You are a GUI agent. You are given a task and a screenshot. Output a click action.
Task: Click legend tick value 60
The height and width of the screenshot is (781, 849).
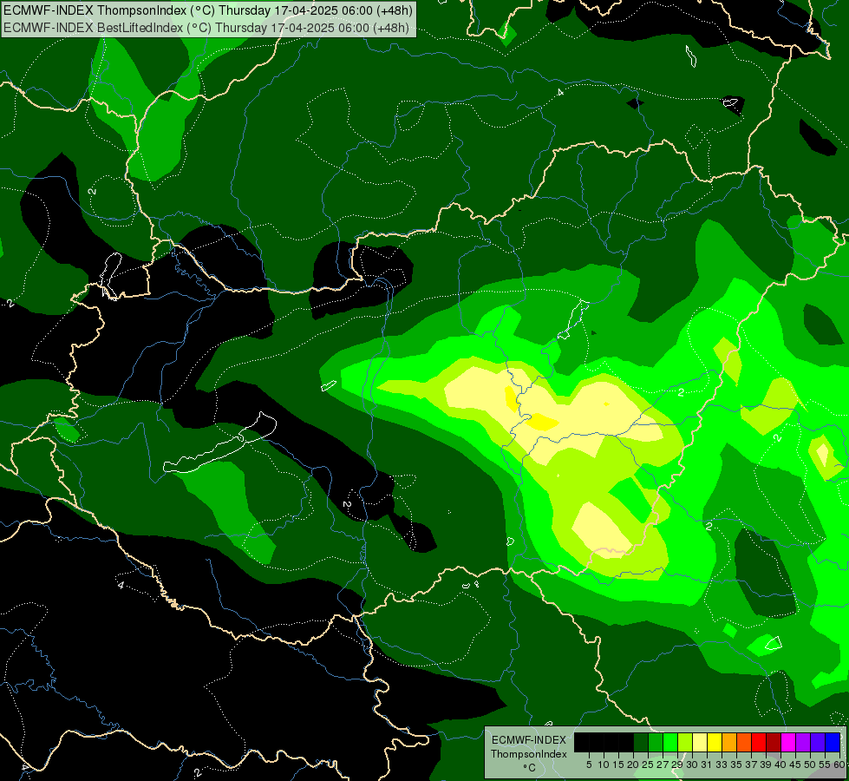pyautogui.click(x=839, y=765)
